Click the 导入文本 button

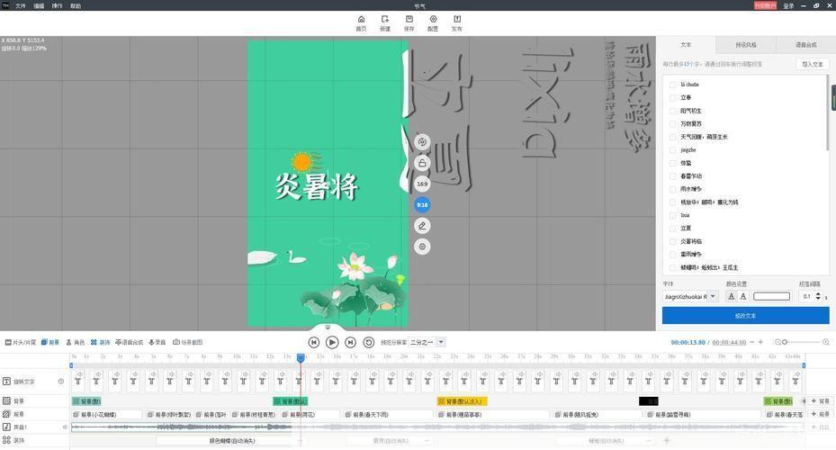[812, 64]
